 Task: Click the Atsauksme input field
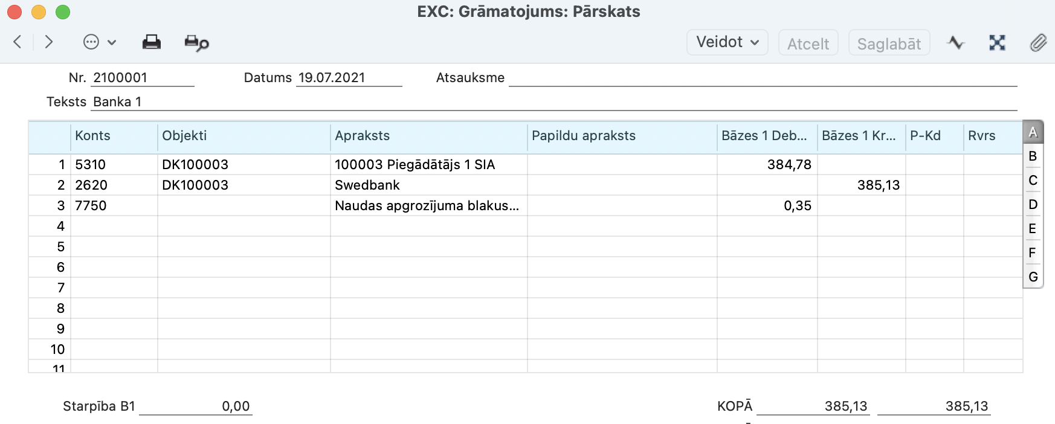point(763,78)
